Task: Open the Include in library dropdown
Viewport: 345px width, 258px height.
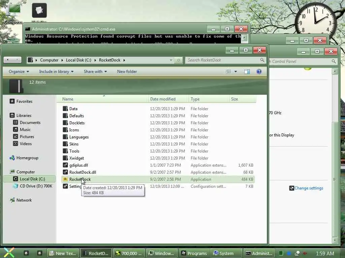Action: point(56,72)
